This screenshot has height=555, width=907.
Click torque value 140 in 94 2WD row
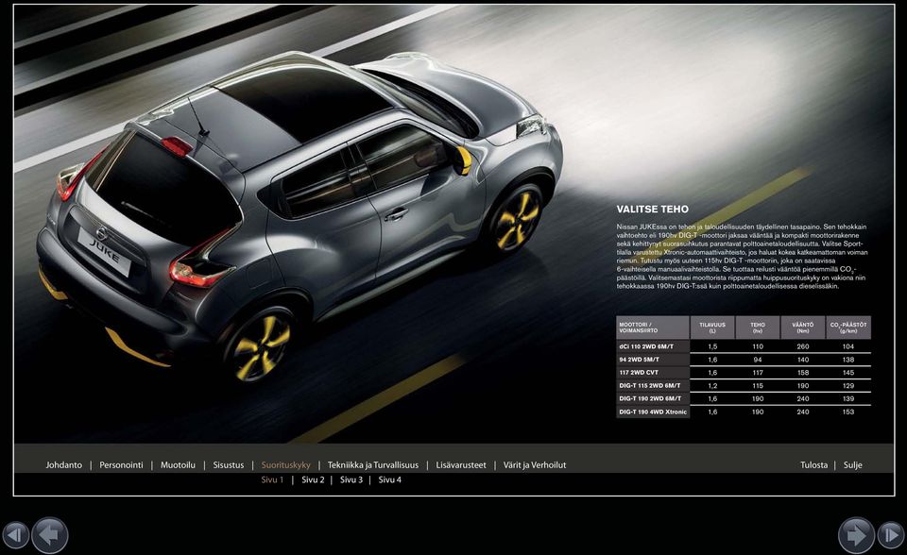tap(803, 360)
